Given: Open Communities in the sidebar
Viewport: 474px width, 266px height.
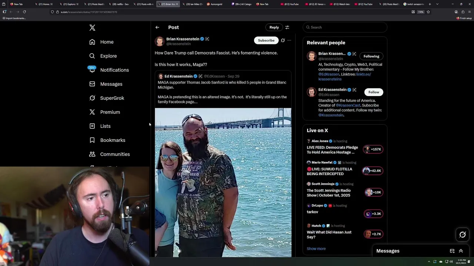Looking at the screenshot, I should point(110,154).
